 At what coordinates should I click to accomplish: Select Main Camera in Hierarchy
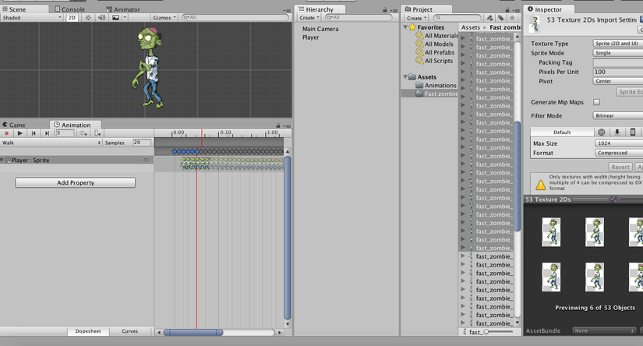(x=320, y=29)
